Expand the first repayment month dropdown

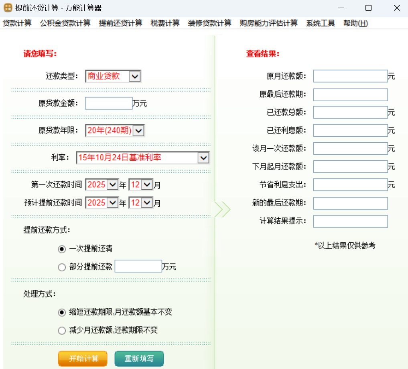point(147,184)
